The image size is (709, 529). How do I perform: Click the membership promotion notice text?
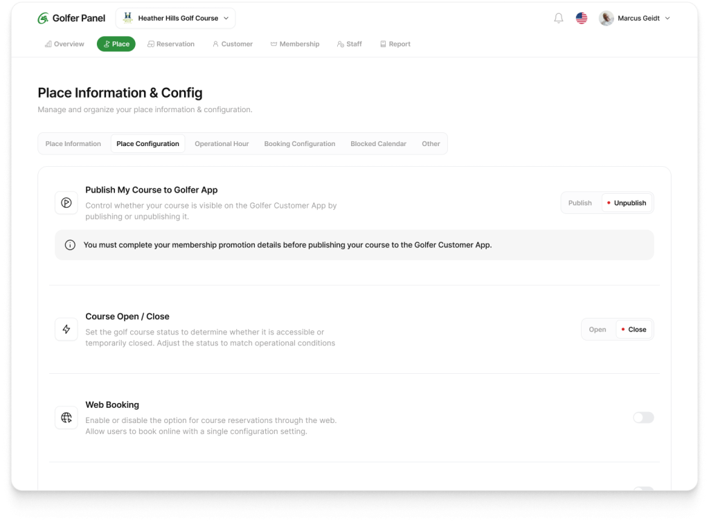tap(287, 245)
